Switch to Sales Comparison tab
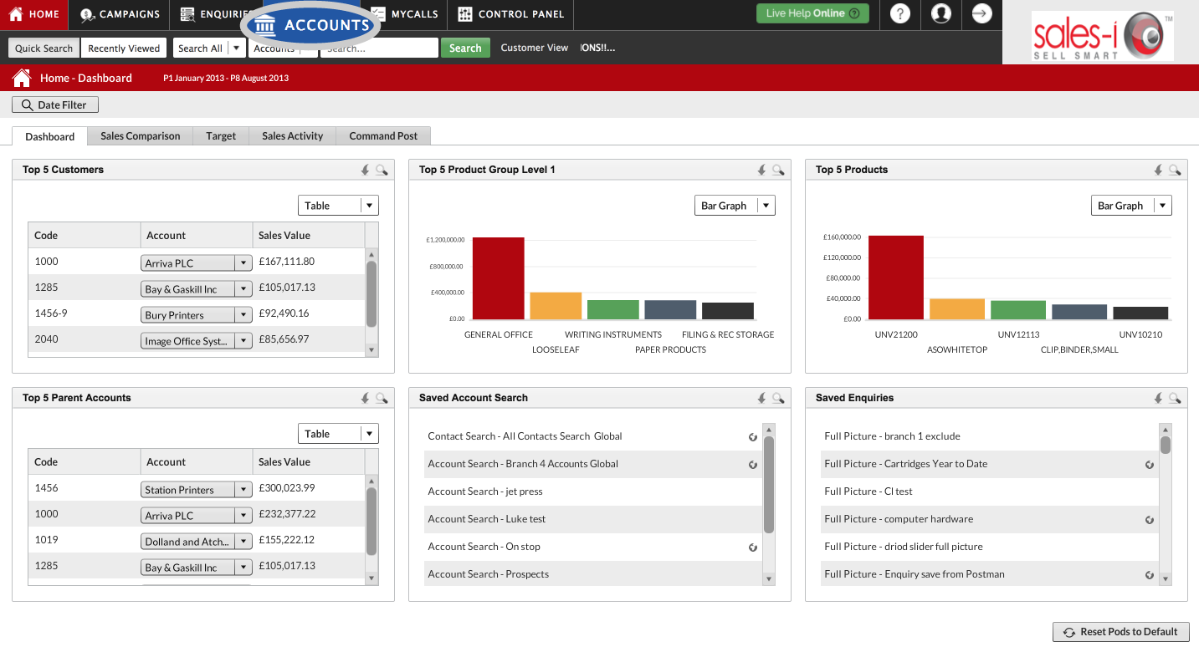The height and width of the screenshot is (652, 1199). 141,135
